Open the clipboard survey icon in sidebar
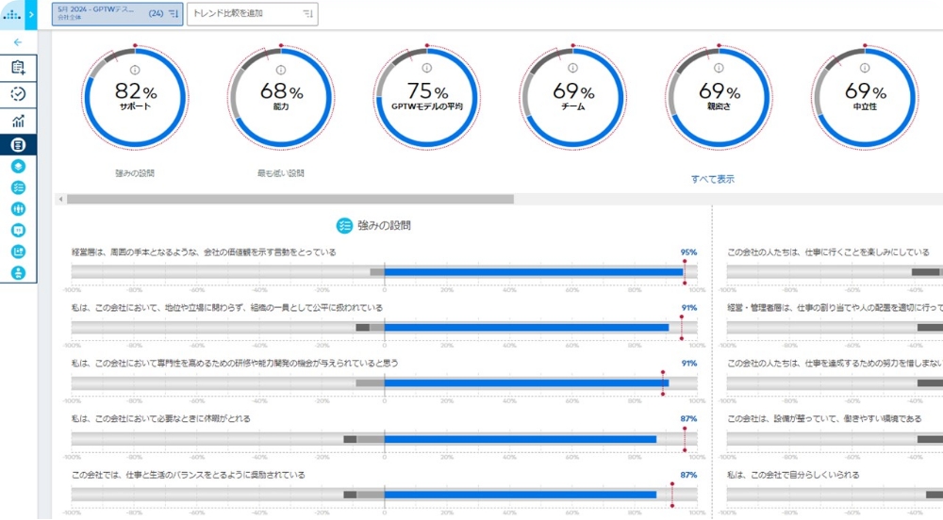This screenshot has height=520, width=943. pyautogui.click(x=18, y=67)
